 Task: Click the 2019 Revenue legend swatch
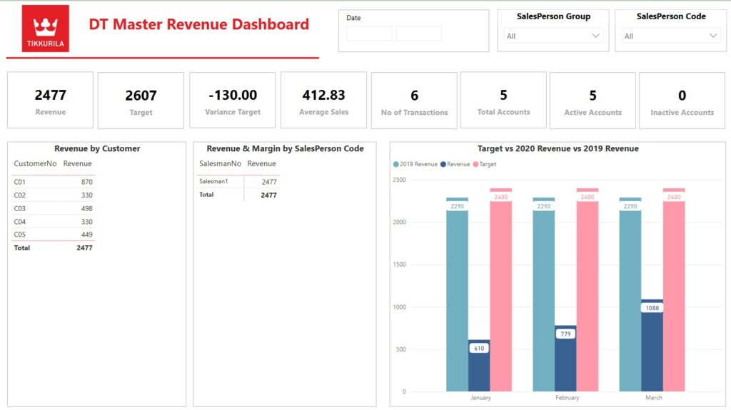point(396,165)
